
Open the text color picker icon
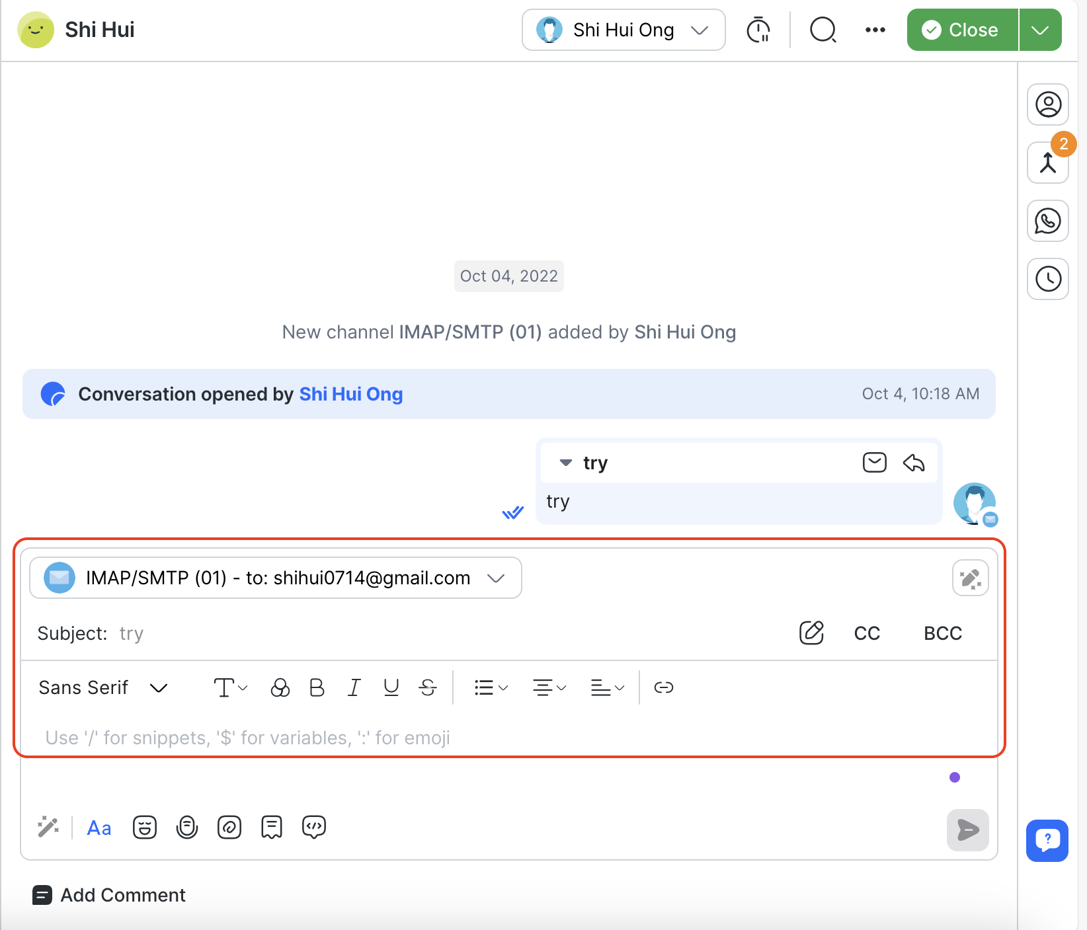click(x=280, y=687)
